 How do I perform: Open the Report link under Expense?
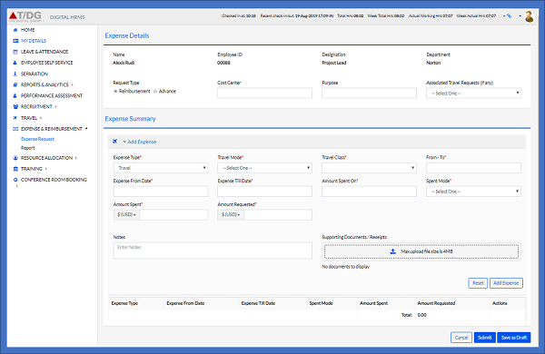28,148
